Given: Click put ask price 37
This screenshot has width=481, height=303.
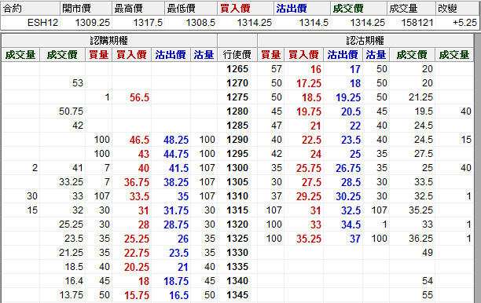Looking at the screenshot, I should coord(355,239).
